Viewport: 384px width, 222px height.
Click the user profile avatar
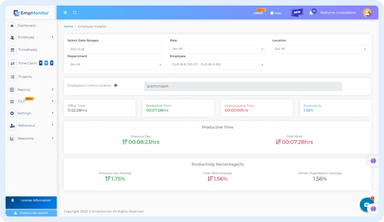click(x=367, y=13)
